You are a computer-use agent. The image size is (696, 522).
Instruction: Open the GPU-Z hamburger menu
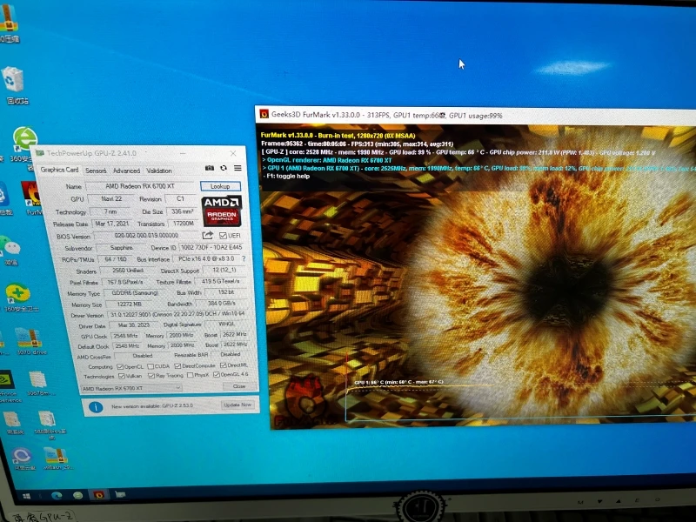tap(238, 168)
